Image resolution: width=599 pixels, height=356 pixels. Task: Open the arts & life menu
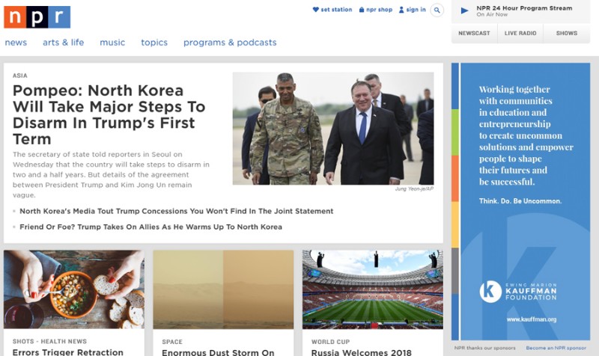(x=64, y=43)
